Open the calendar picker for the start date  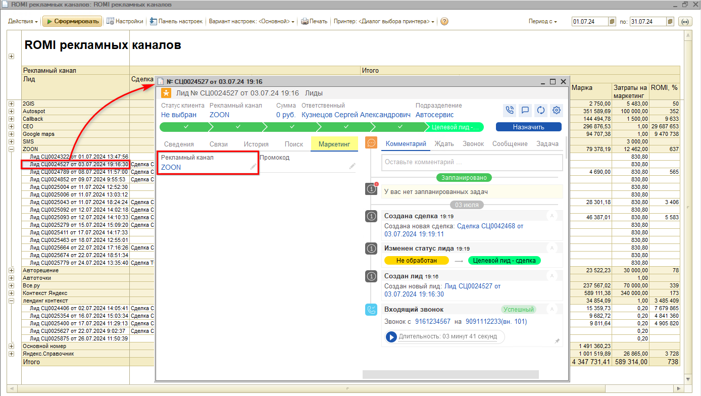coord(612,22)
